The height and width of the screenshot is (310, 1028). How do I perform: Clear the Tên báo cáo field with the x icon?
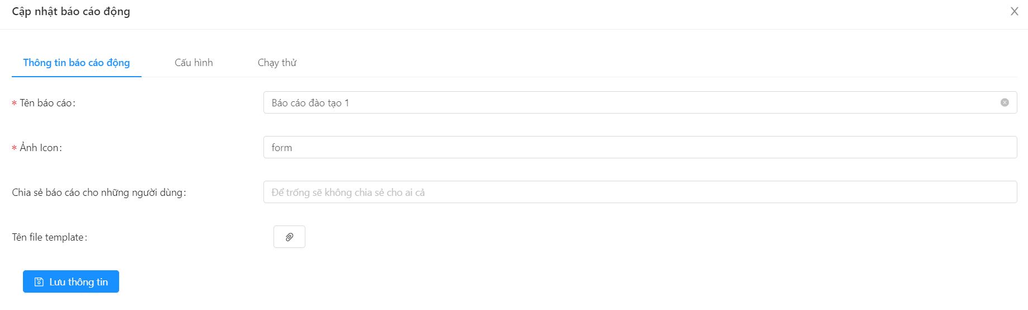coord(1005,102)
